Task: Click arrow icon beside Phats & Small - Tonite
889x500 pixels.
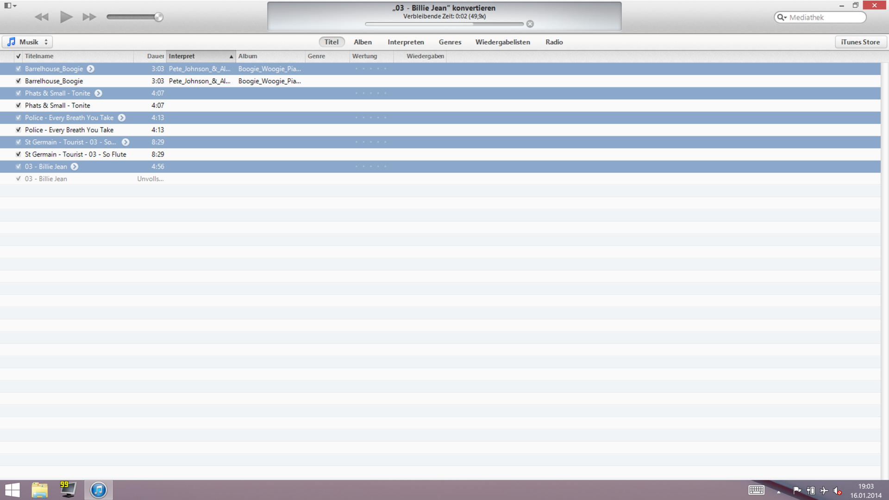Action: 98,94
